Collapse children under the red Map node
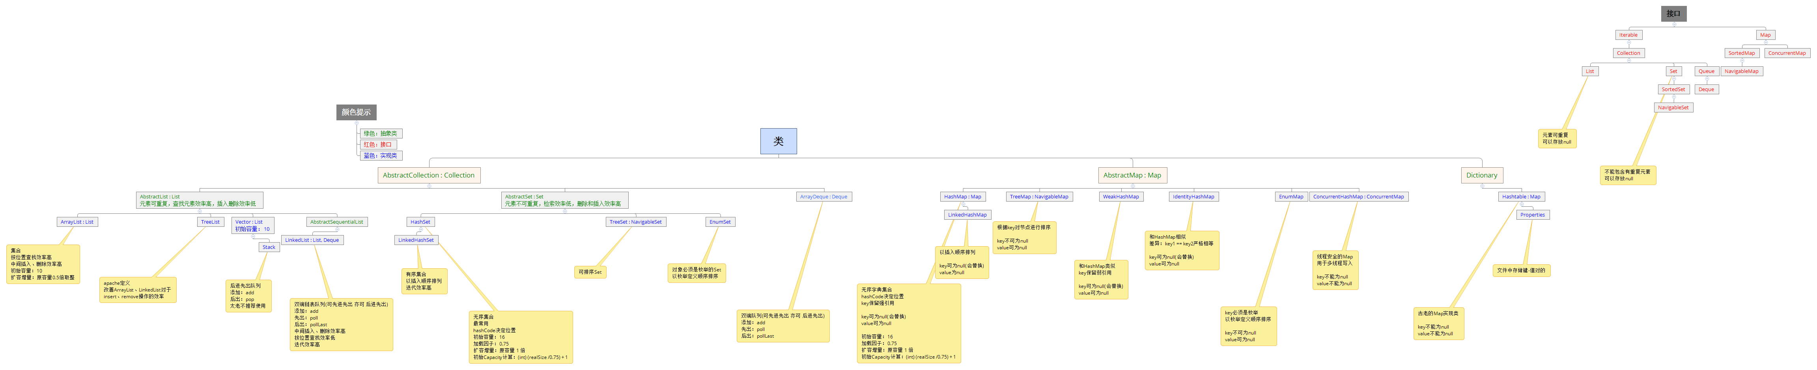The image size is (1817, 370). tap(1765, 42)
